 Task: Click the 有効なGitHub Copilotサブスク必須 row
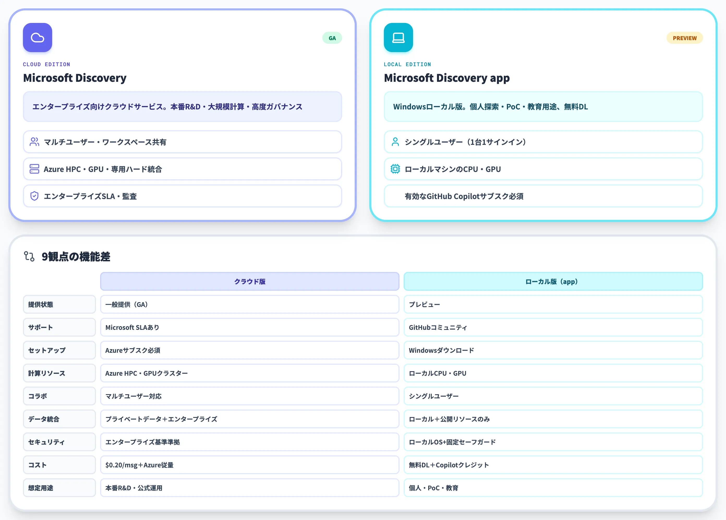click(543, 196)
